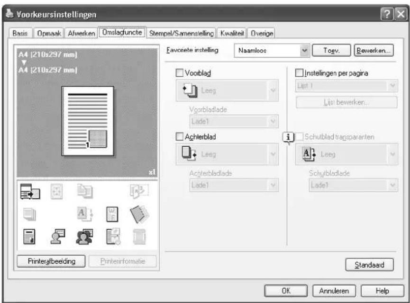
Task: Click the single person with card icon
Action: click(x=57, y=236)
